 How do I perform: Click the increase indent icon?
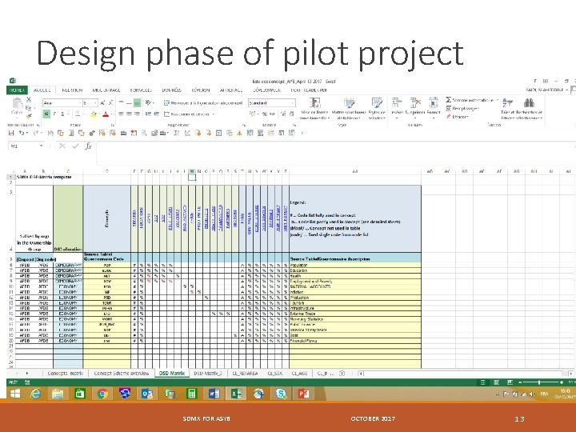click(156, 114)
